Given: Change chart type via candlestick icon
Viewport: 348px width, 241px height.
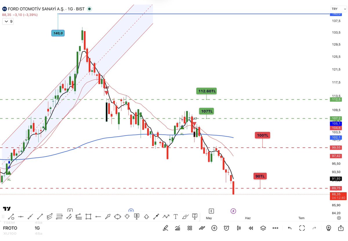Looking at the screenshot, I should [x=239, y=228].
